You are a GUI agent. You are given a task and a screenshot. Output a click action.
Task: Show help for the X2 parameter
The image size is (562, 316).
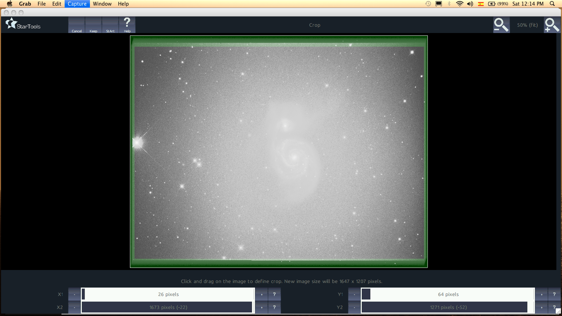[x=274, y=307]
